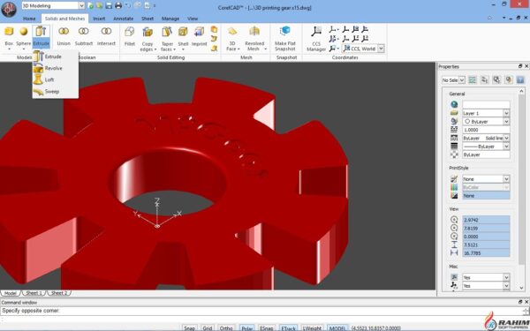Toggle LWeight display in the status bar

coord(312,328)
